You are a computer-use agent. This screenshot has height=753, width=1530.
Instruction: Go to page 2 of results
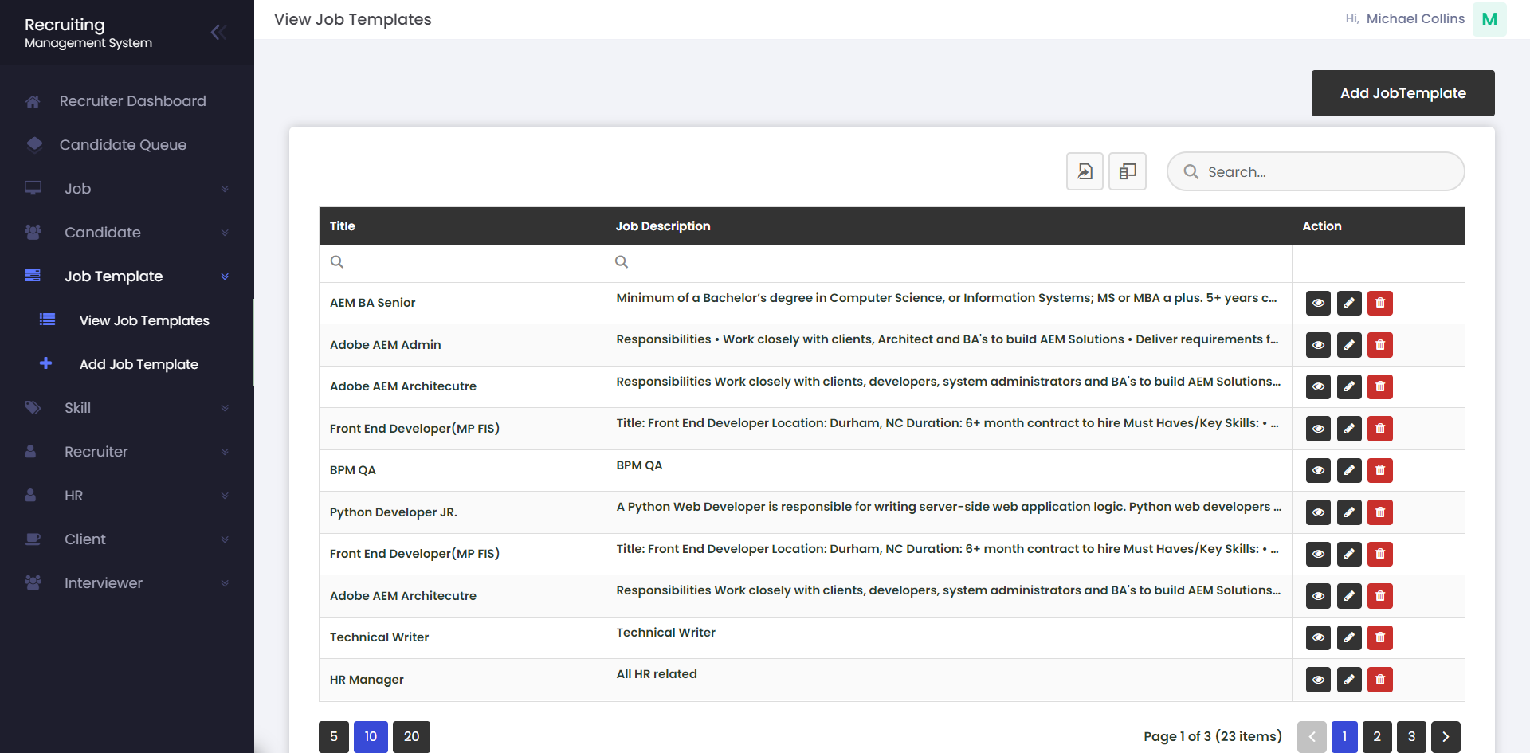click(x=1376, y=736)
